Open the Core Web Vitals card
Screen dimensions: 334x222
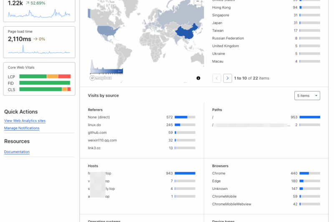[x=39, y=79]
